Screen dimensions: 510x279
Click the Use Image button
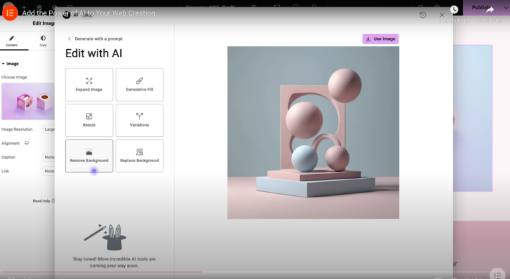tap(381, 39)
